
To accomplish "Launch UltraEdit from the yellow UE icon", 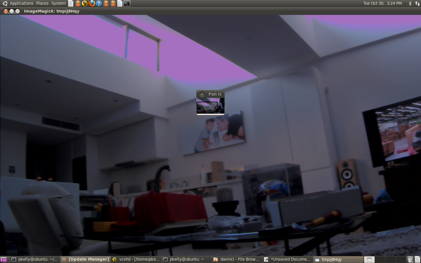I will [x=85, y=3].
